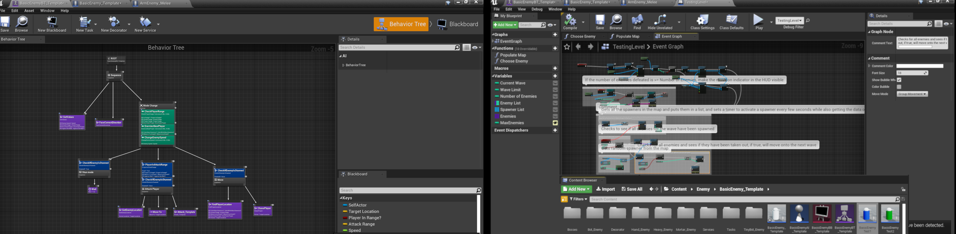This screenshot has height=234, width=956.
Task: Toggle Current Wave variable visibility eye
Action: [x=555, y=83]
